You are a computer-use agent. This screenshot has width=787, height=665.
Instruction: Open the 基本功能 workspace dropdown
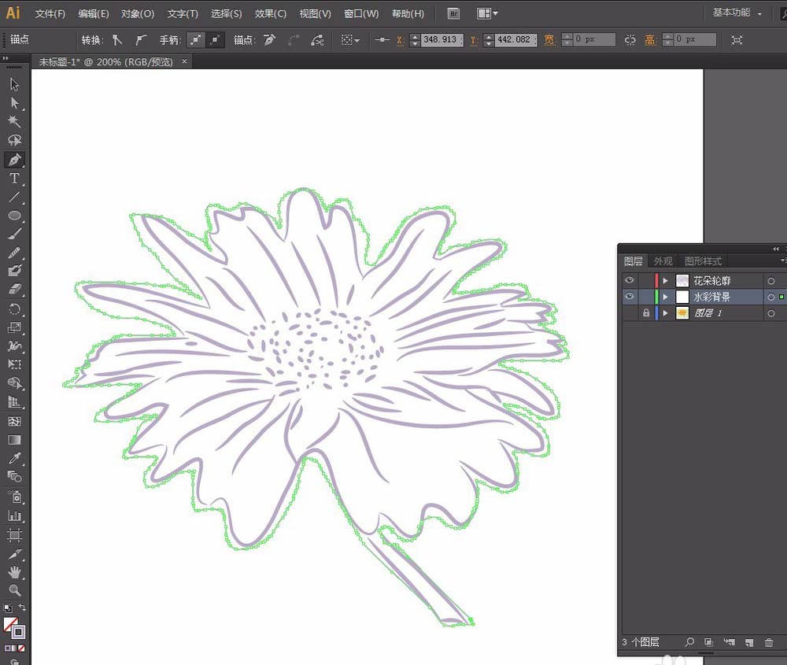click(737, 13)
